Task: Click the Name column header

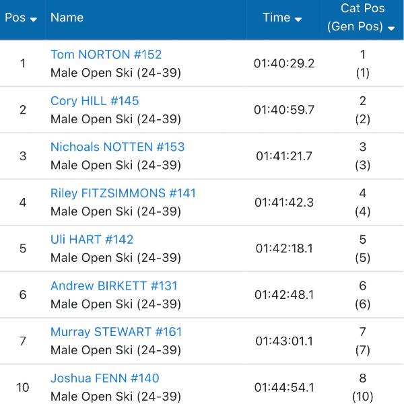Action: [67, 18]
